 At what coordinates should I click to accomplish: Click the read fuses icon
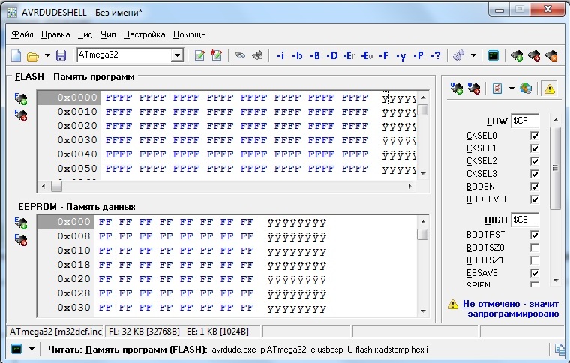coord(456,88)
